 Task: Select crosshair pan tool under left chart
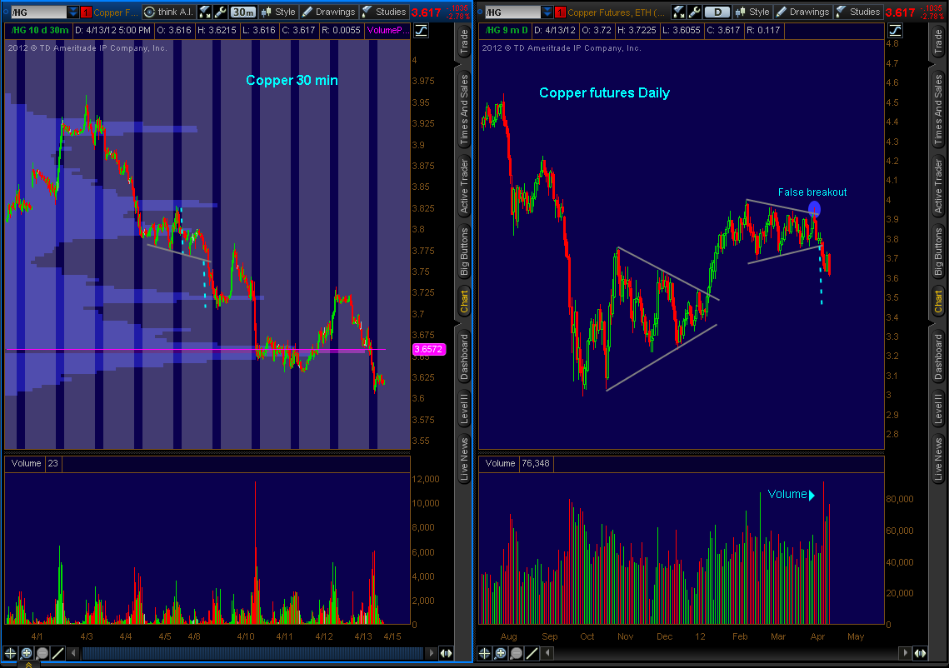coord(12,653)
